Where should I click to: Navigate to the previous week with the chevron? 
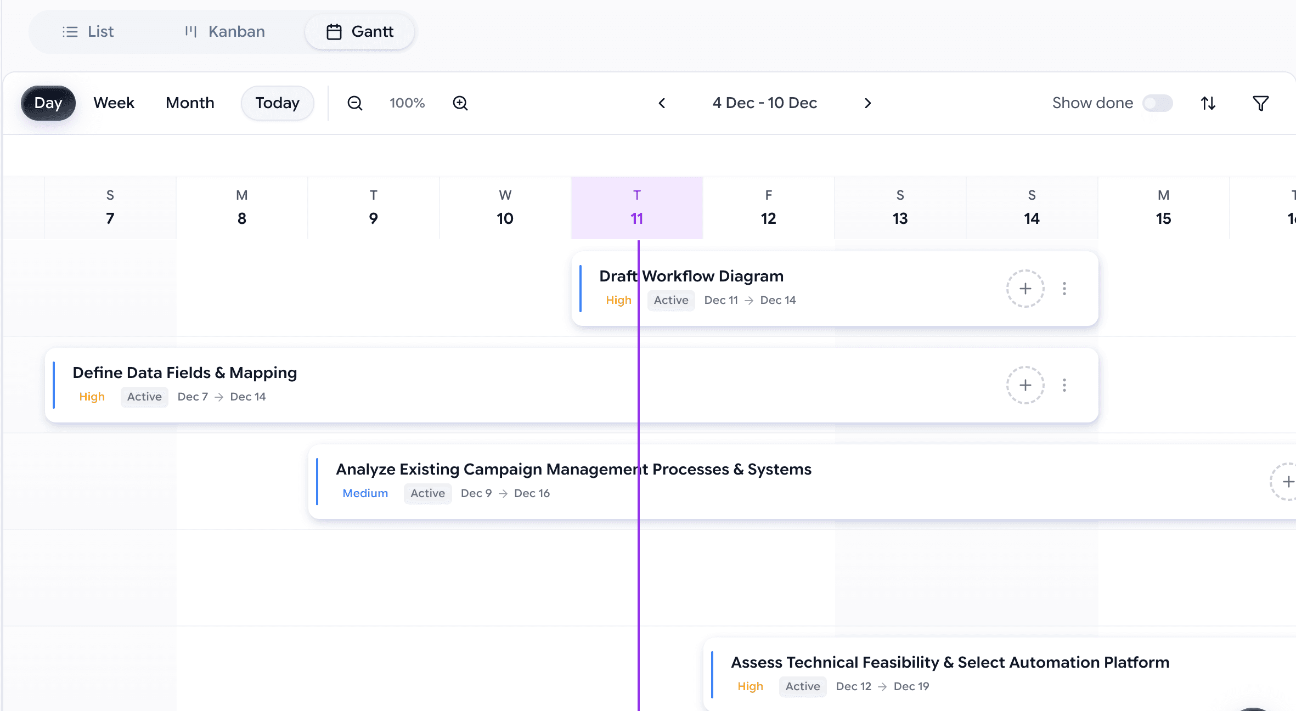[662, 103]
